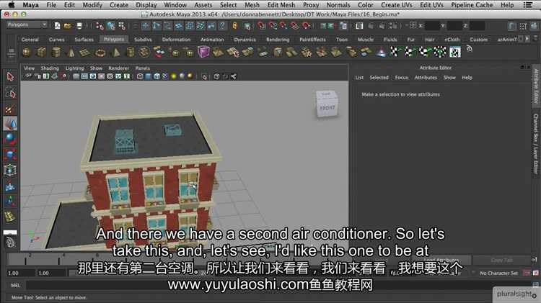Create a polygon cylinder from the shelf
The image size is (541, 303).
point(56,53)
